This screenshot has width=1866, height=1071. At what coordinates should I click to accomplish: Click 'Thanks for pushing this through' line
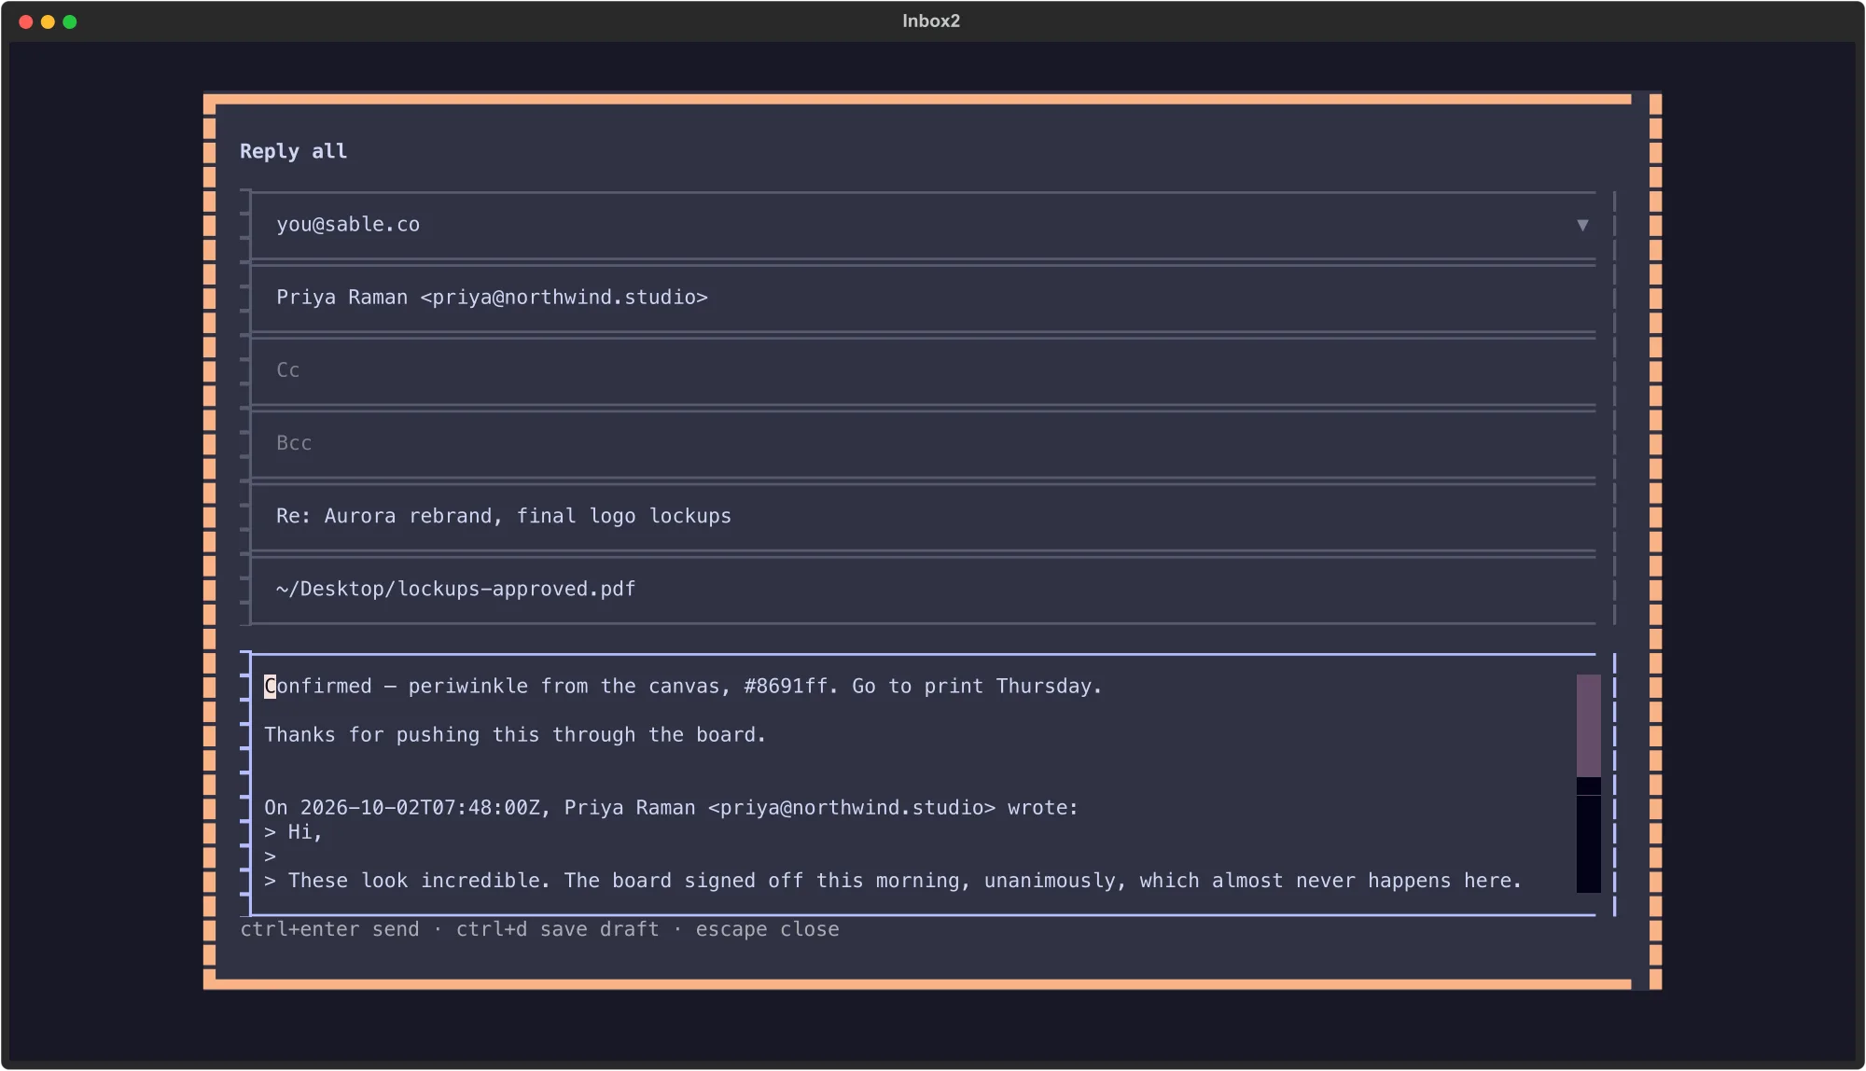pos(515,735)
